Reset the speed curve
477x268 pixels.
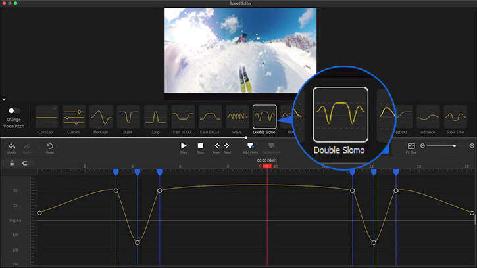50,148
